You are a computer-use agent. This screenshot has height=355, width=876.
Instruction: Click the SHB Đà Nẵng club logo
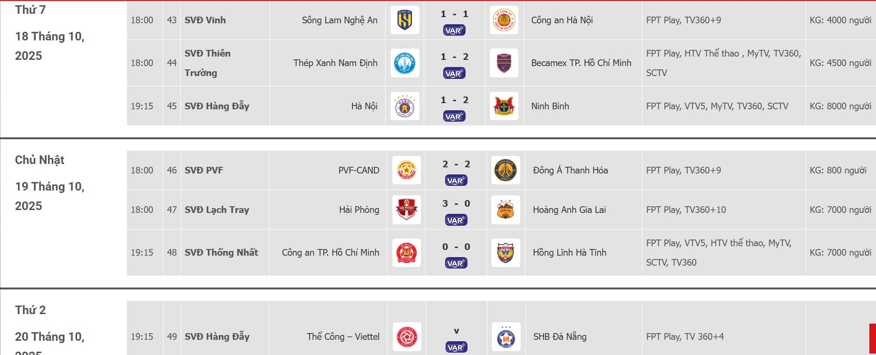tap(506, 336)
